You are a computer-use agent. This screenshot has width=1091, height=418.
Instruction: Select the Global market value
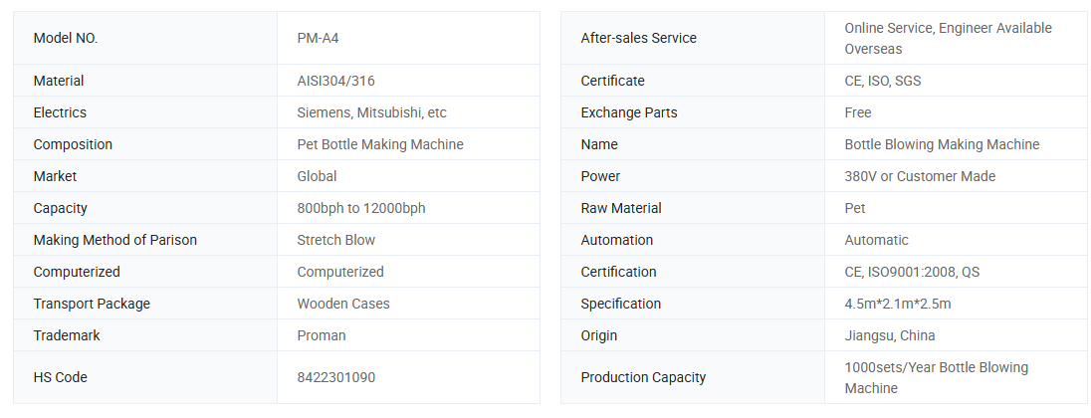tap(317, 176)
